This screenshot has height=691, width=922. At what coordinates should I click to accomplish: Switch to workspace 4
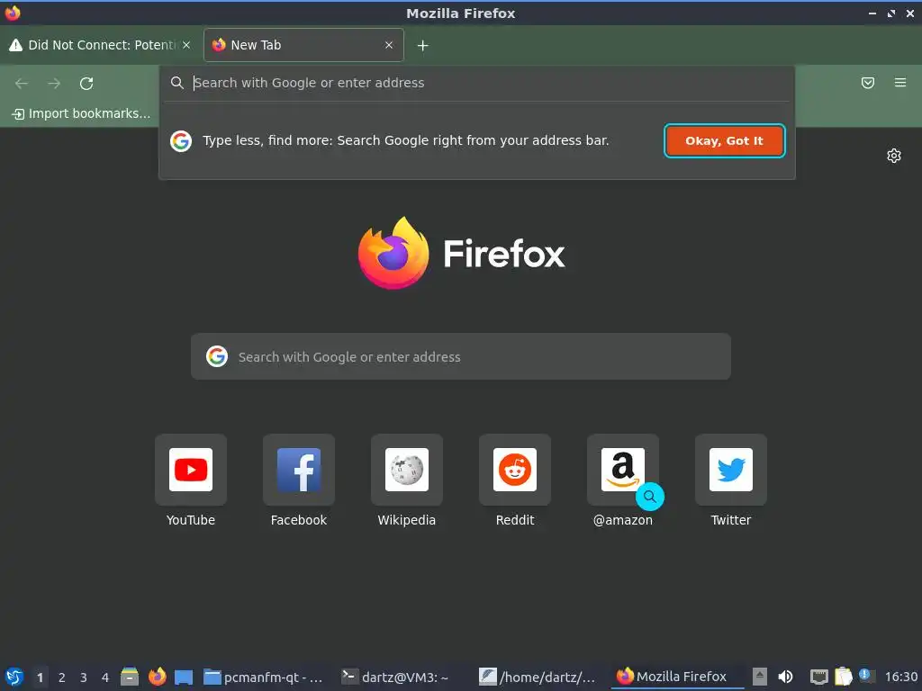pyautogui.click(x=105, y=678)
